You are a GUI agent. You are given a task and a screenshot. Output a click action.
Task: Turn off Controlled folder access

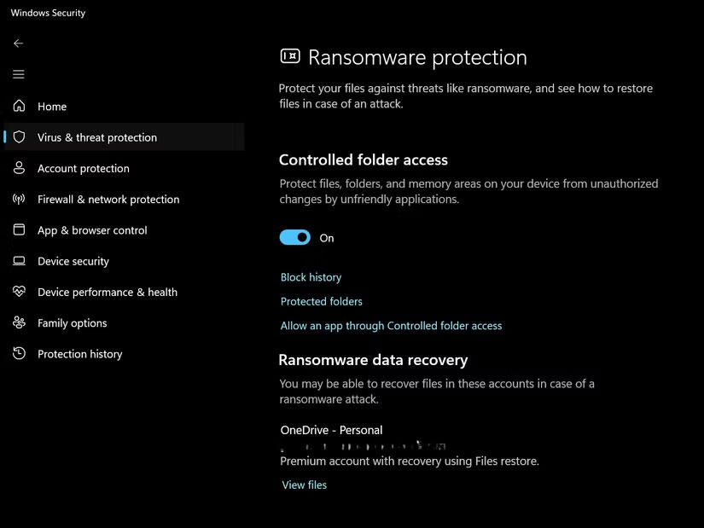click(x=294, y=236)
